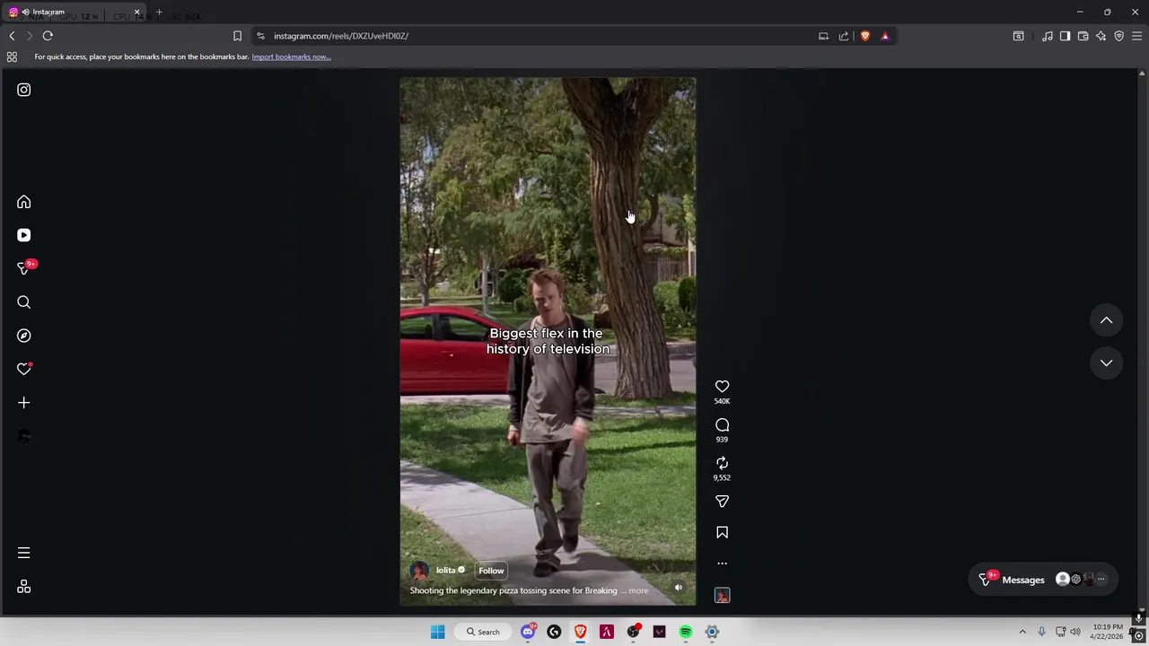Open OBS Studio from the taskbar

[x=633, y=632]
